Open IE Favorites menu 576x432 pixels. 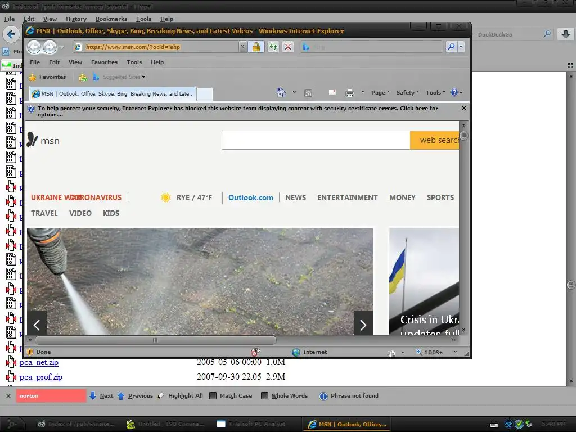coord(104,62)
